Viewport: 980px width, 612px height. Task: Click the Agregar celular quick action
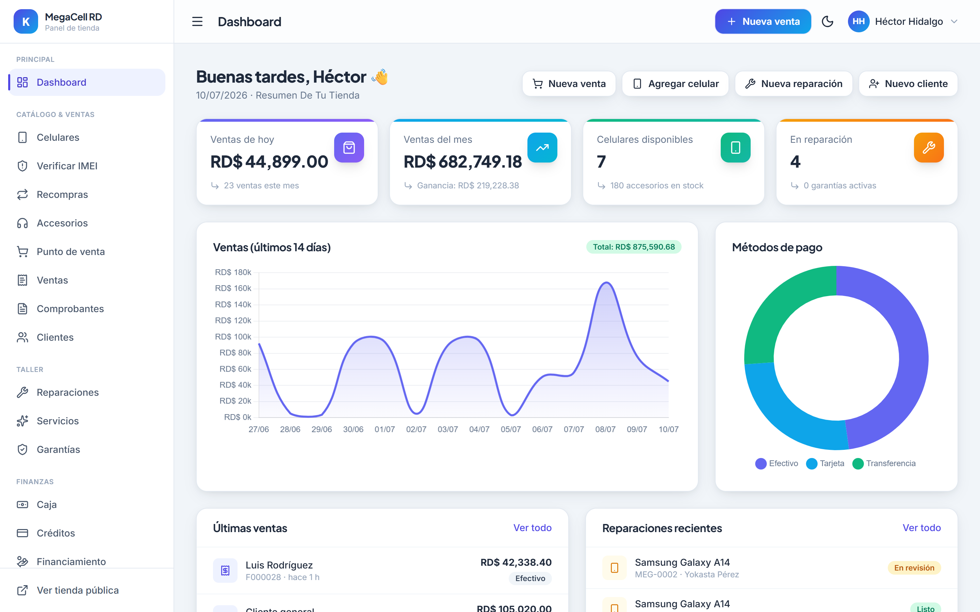pos(675,84)
